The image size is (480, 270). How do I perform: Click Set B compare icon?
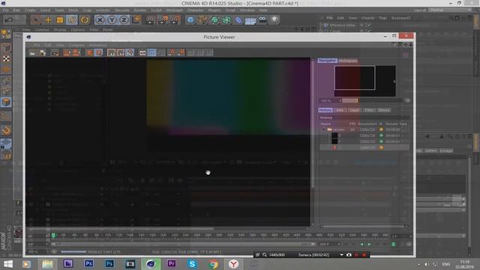181,52
